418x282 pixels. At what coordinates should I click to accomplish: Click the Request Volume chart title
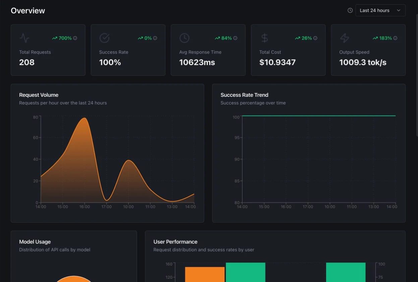[39, 95]
